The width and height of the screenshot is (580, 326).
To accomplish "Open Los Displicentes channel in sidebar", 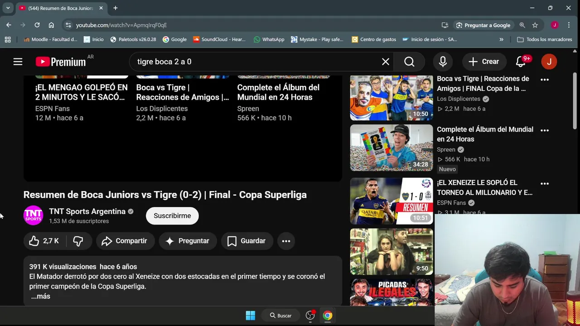I will 459,99.
